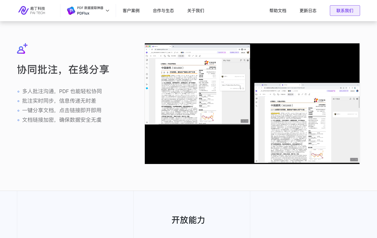This screenshot has height=238, width=377.
Task: Open the 帮助文档 link
Action: pyautogui.click(x=278, y=11)
